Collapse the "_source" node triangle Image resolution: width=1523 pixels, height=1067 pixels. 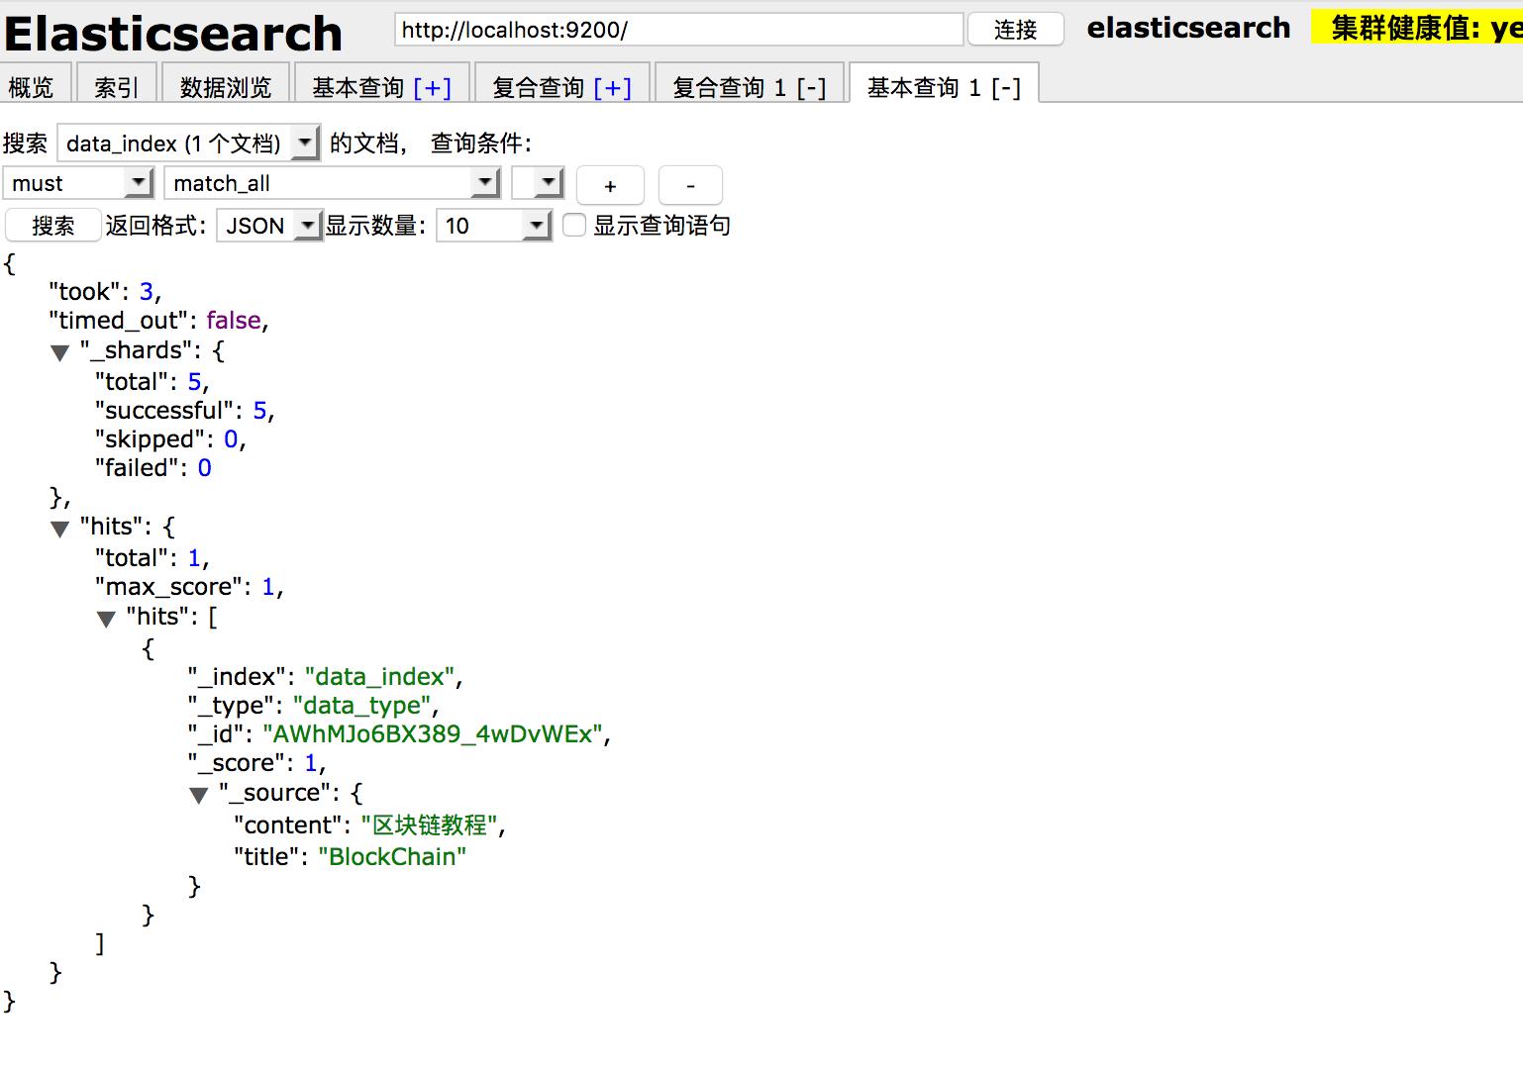tap(198, 795)
